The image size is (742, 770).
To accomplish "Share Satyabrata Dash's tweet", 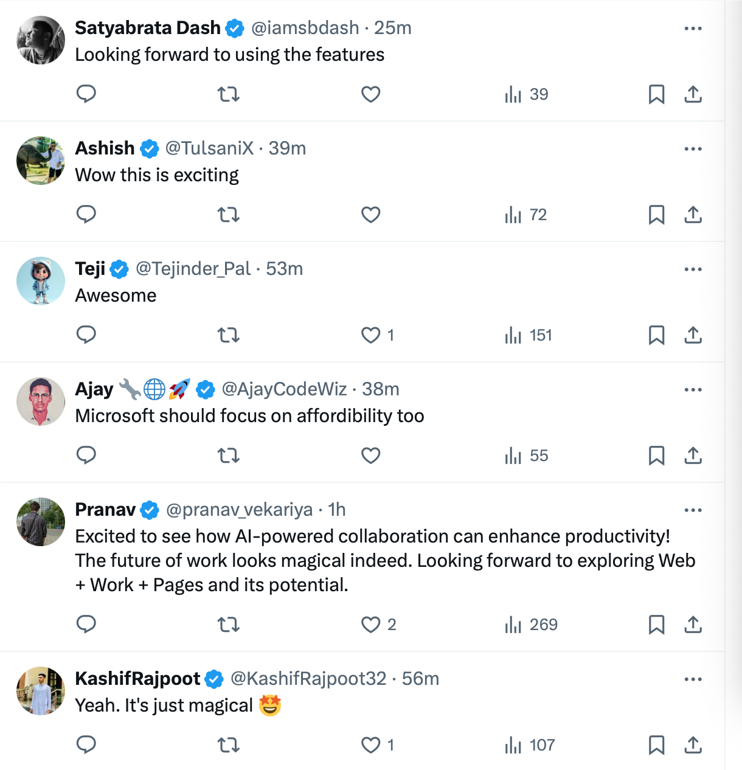I will click(693, 94).
